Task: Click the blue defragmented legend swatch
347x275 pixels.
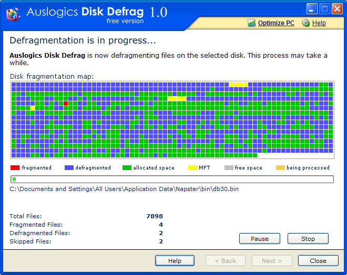Action: pos(68,168)
